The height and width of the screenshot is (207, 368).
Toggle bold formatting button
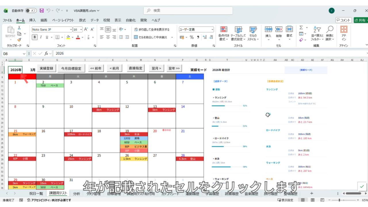(x=34, y=37)
